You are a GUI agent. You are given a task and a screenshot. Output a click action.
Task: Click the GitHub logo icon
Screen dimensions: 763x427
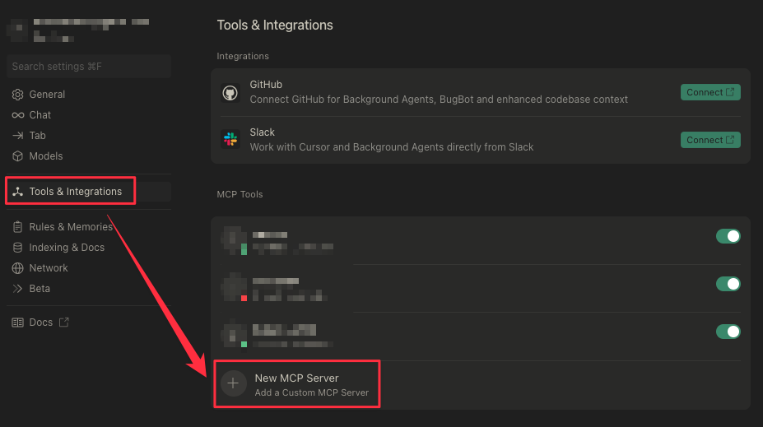point(230,92)
